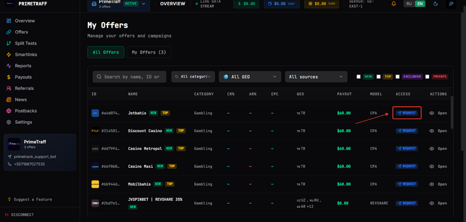Switch language to RU

coord(408,4)
